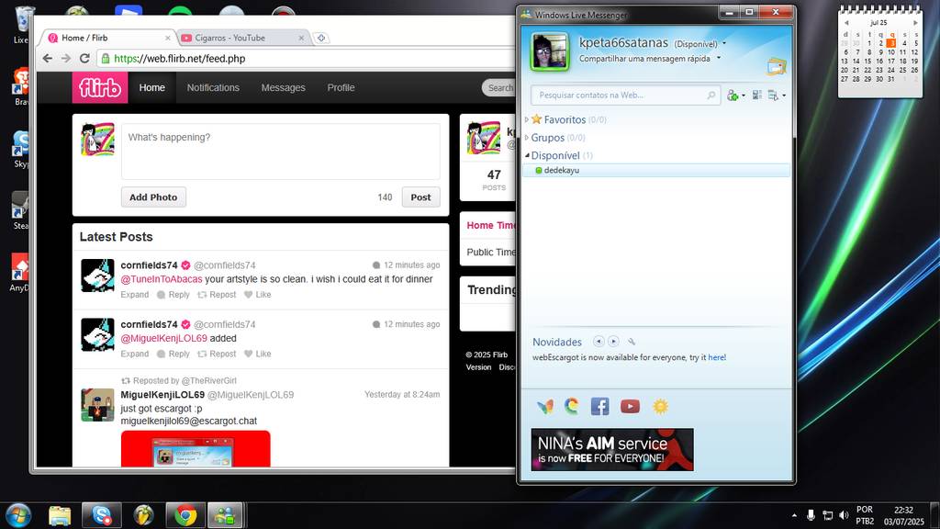Open the add contact dropdown arrow
The height and width of the screenshot is (529, 940).
744,96
